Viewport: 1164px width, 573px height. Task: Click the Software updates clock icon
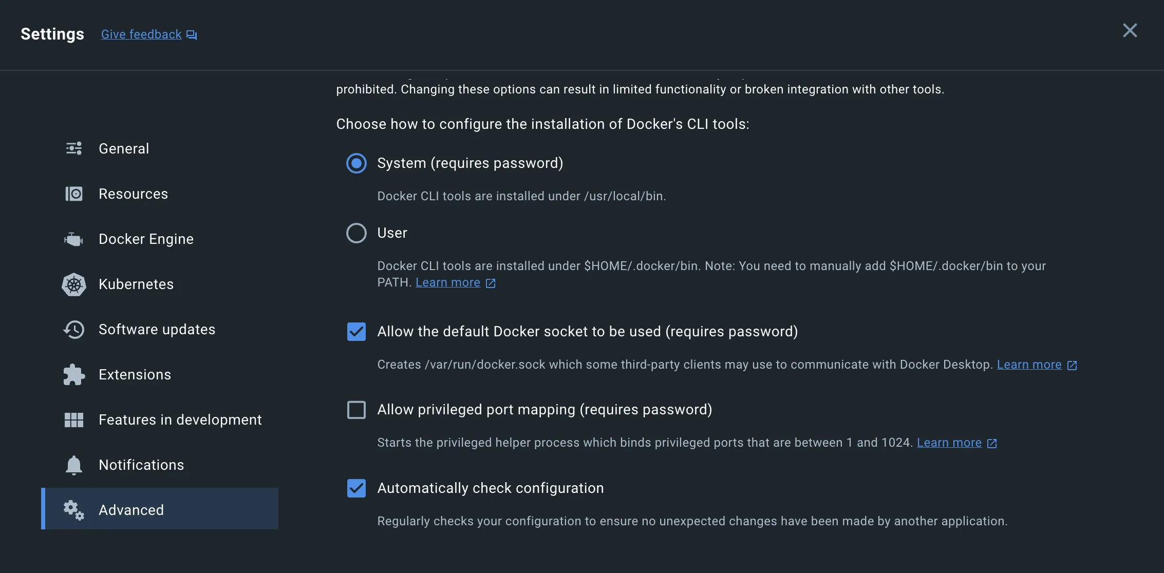[x=74, y=330]
